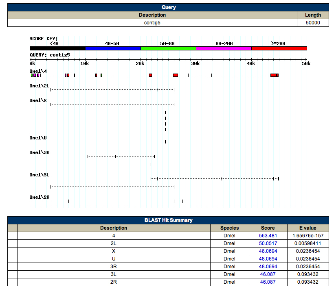Click the green 50-80 score key bar
This screenshot has width=336, height=291.
click(168, 48)
